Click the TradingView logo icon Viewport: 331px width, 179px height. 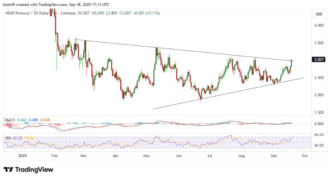[8, 170]
